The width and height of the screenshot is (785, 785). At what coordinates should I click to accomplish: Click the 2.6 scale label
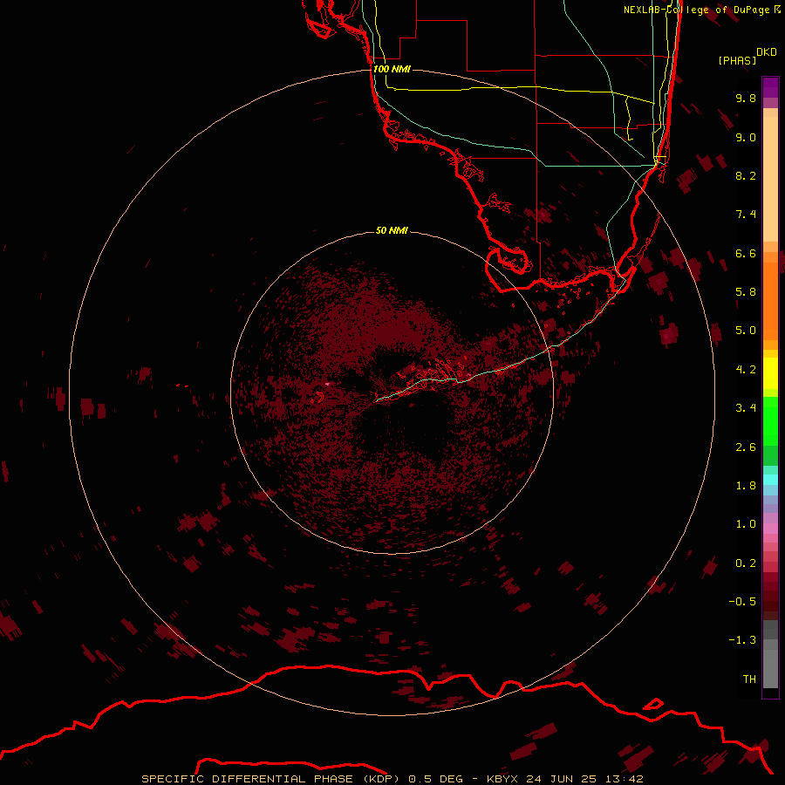[x=746, y=447]
